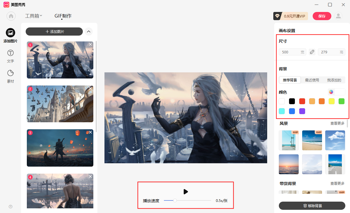Choose the SVIP sandy beach background

coord(312,140)
